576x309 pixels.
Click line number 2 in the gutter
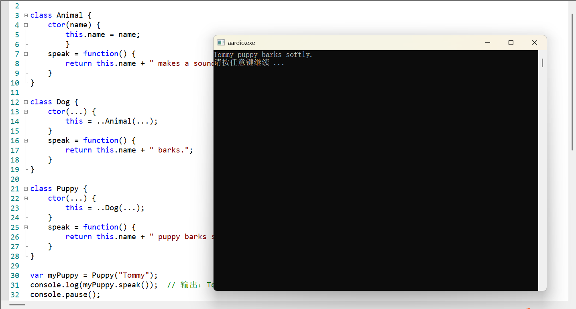point(17,6)
